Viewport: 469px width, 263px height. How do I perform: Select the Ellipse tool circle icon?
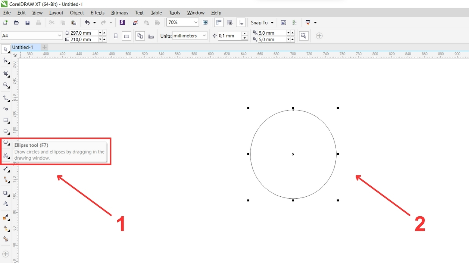point(6,132)
